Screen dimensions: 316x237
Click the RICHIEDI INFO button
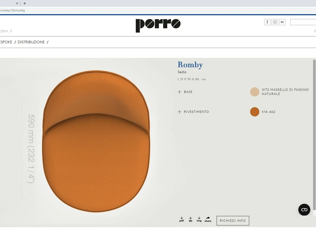233,221
